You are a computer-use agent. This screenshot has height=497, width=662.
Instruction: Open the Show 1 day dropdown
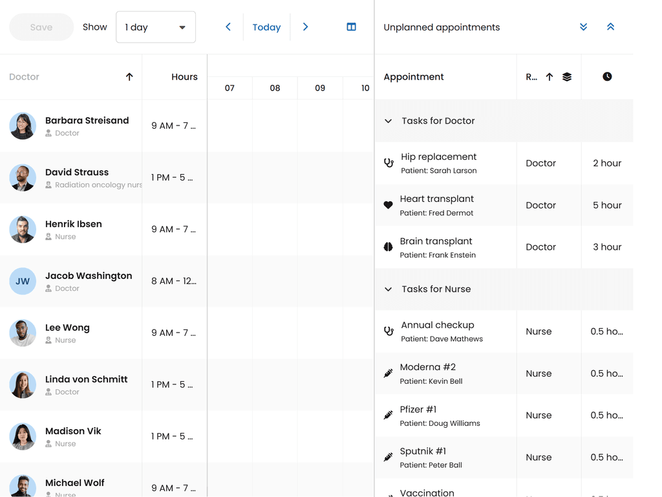tap(156, 27)
